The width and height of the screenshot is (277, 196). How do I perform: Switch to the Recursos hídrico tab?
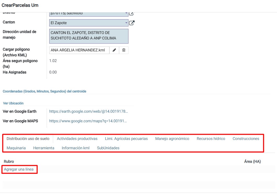click(x=211, y=139)
